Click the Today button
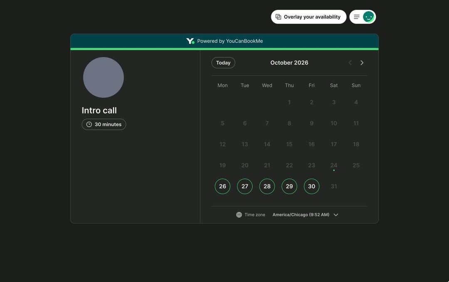Screen dimensions: 449x282 click(223, 63)
